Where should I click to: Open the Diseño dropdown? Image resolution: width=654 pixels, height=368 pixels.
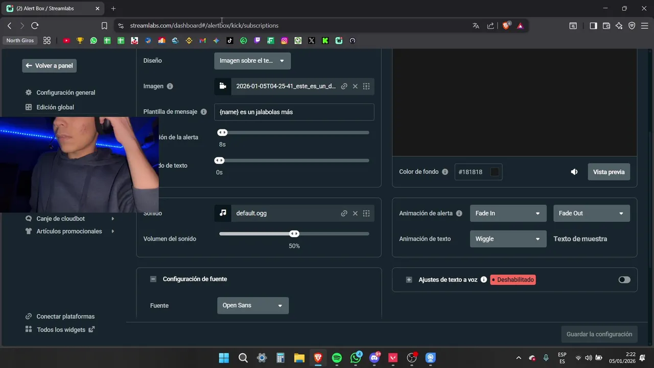(252, 61)
